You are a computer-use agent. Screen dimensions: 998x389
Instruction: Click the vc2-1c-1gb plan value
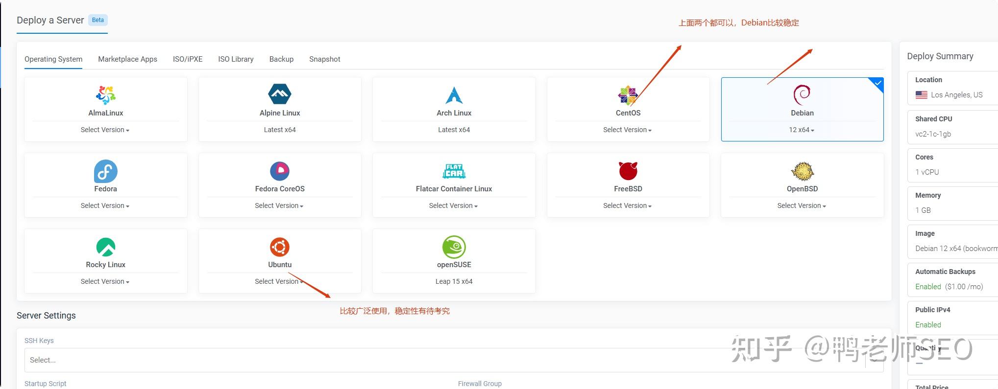tap(933, 134)
